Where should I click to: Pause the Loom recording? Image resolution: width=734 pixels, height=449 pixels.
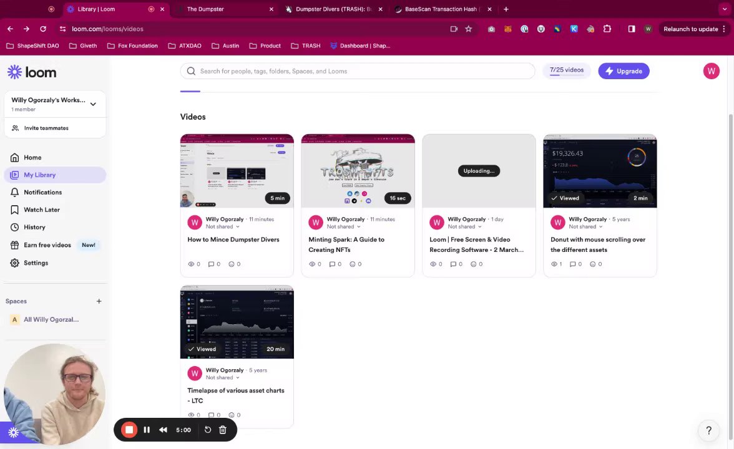click(x=147, y=430)
